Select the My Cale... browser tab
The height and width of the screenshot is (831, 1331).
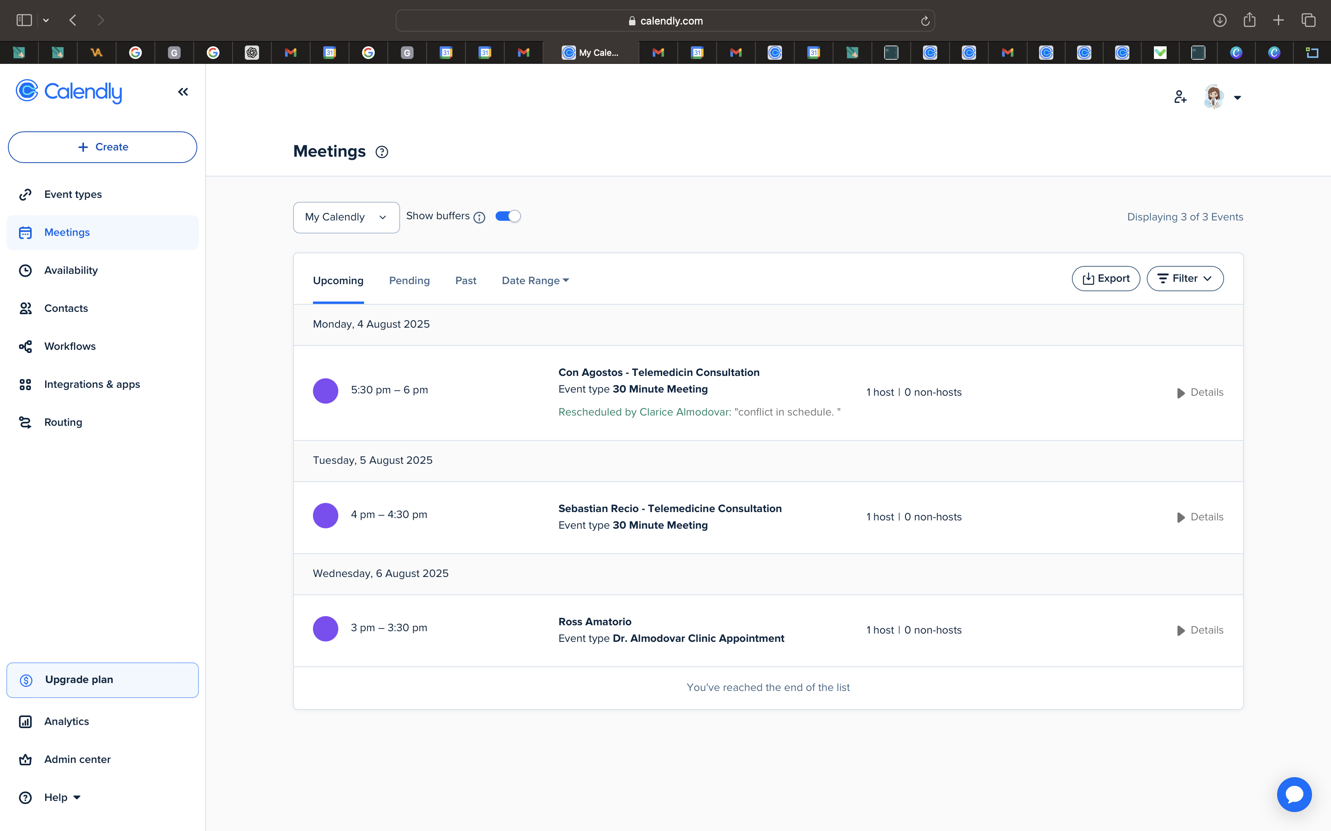pyautogui.click(x=591, y=53)
